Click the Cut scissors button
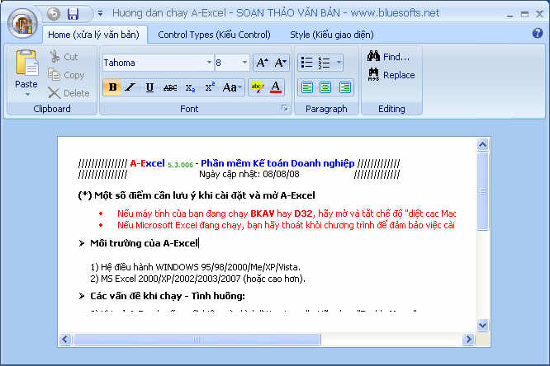Screen dimensions: 550x366 click(64, 57)
